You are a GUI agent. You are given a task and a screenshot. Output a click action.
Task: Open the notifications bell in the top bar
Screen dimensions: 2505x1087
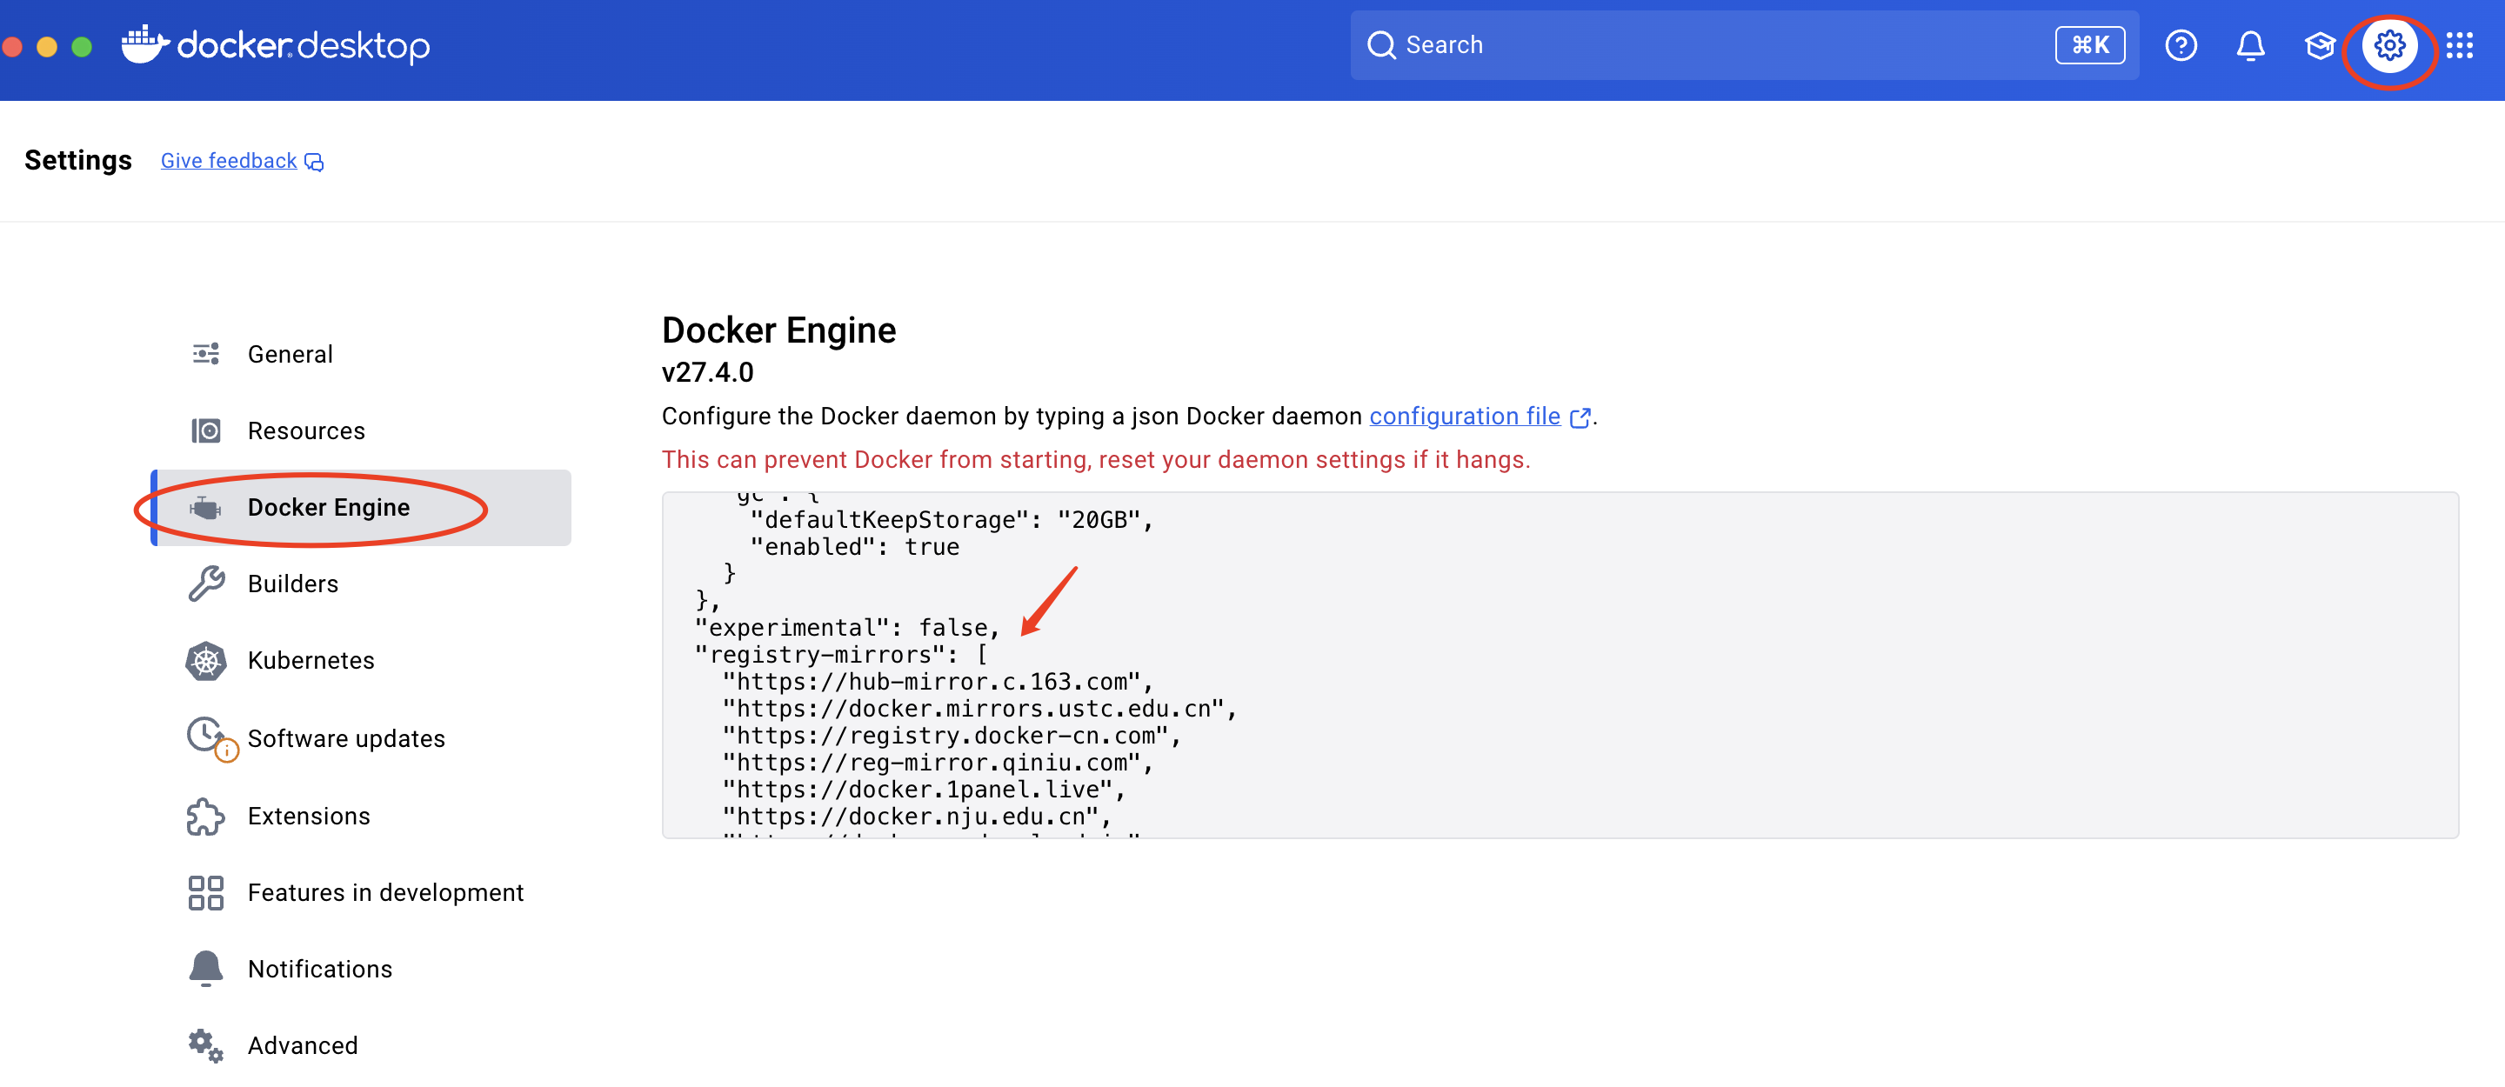(2251, 44)
